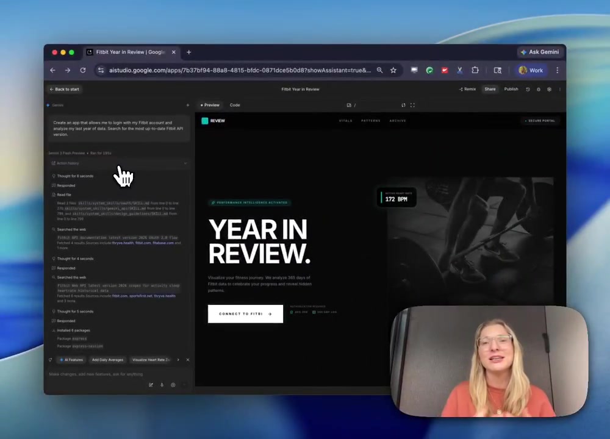Reload the page with the refresh icon
The width and height of the screenshot is (610, 439).
[83, 70]
